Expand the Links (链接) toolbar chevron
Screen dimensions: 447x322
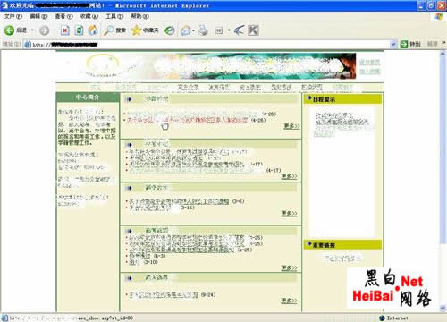click(x=443, y=44)
